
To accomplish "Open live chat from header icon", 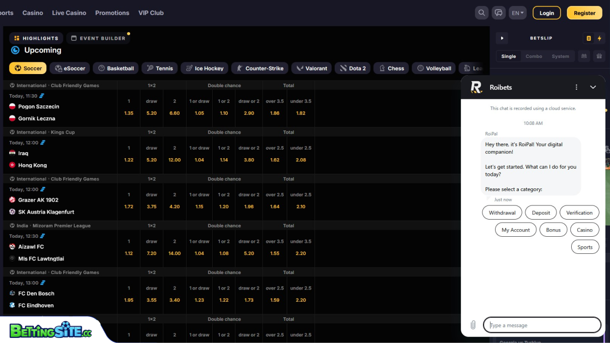I will [x=499, y=13].
